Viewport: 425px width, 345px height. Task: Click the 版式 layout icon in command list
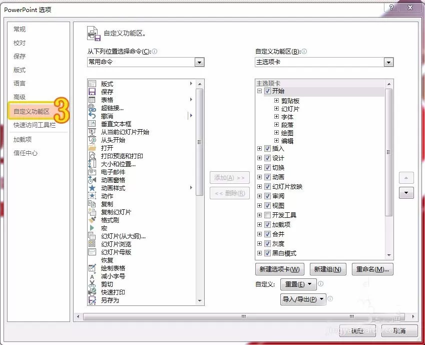pyautogui.click(x=92, y=84)
